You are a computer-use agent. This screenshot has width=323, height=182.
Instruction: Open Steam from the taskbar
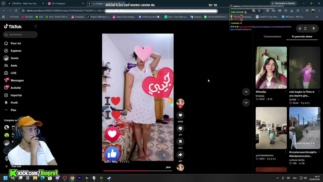[x=109, y=178]
